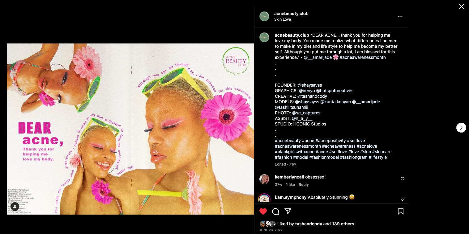
Task: Open the Skin Love audio link
Action: click(283, 19)
